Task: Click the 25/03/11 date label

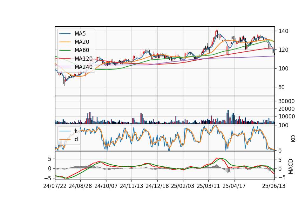Action: point(208,186)
